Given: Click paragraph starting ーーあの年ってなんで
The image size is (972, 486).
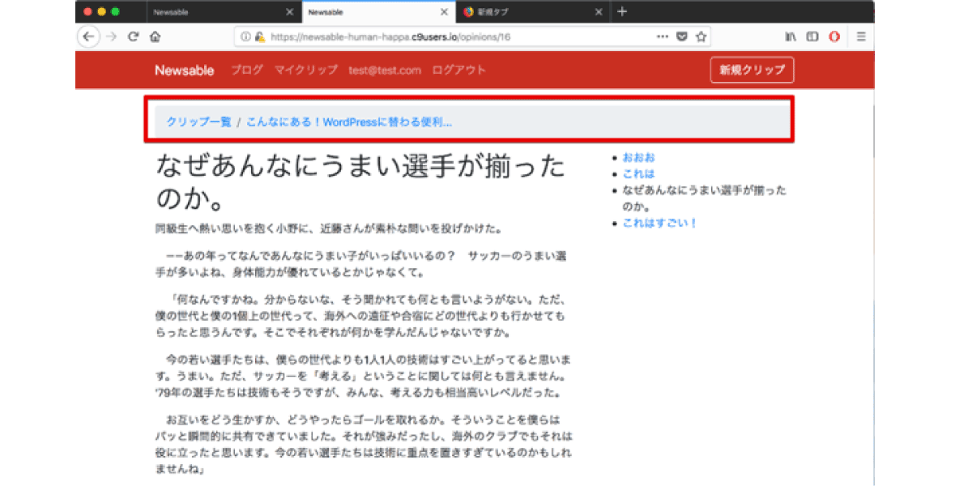Looking at the screenshot, I should pyautogui.click(x=360, y=265).
